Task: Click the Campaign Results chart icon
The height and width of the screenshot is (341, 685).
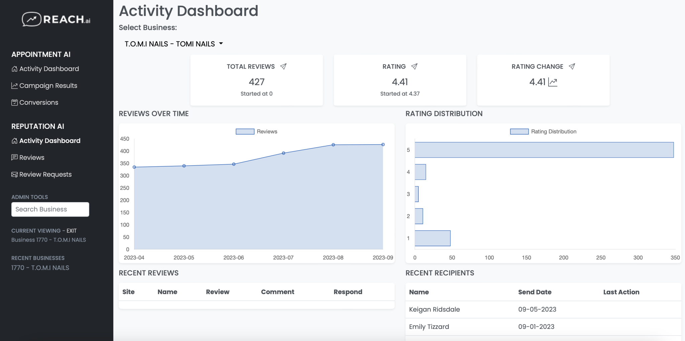Action: click(14, 85)
